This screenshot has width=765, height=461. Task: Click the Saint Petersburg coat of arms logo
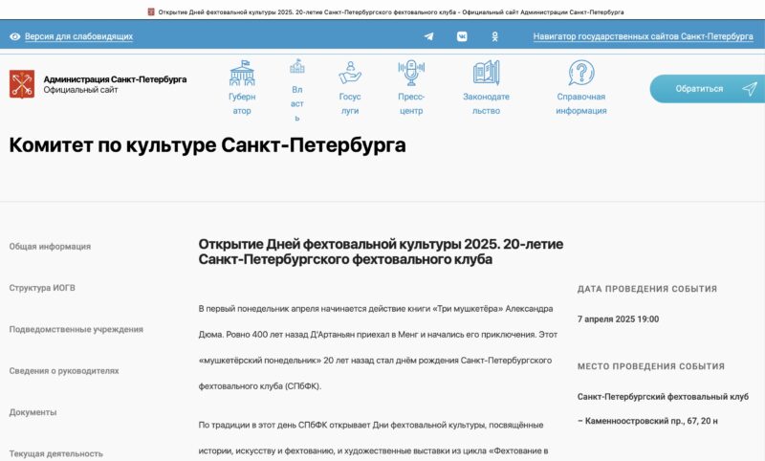pos(22,84)
